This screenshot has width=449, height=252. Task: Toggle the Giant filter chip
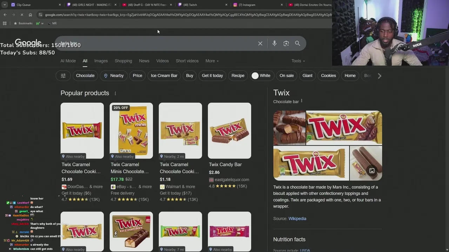click(307, 76)
